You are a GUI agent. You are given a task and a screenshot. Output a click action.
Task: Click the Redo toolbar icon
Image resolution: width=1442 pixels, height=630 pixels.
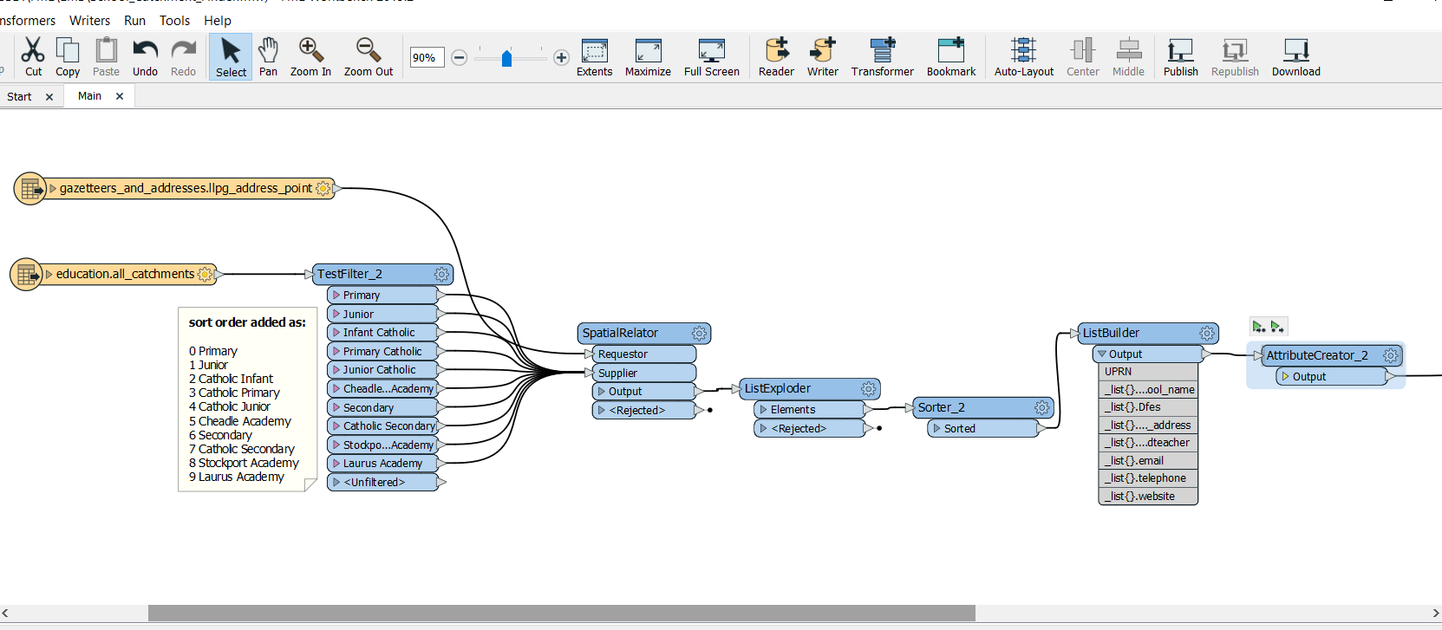(x=183, y=57)
